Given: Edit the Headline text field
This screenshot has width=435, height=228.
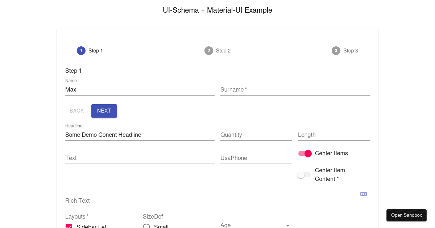Looking at the screenshot, I should click(140, 135).
